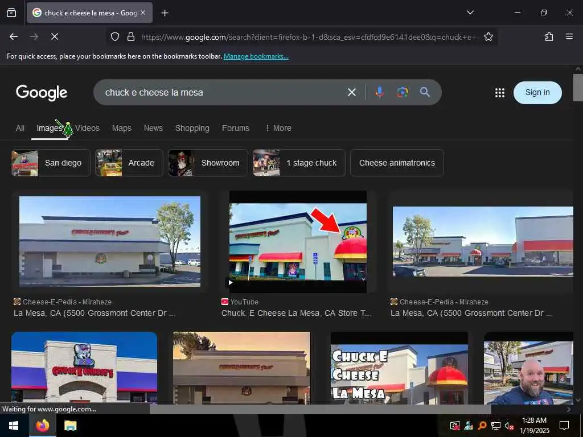Open thumbnail with 'Chuck E Cheese La Mesa' text
Image resolution: width=583 pixels, height=437 pixels.
[399, 368]
